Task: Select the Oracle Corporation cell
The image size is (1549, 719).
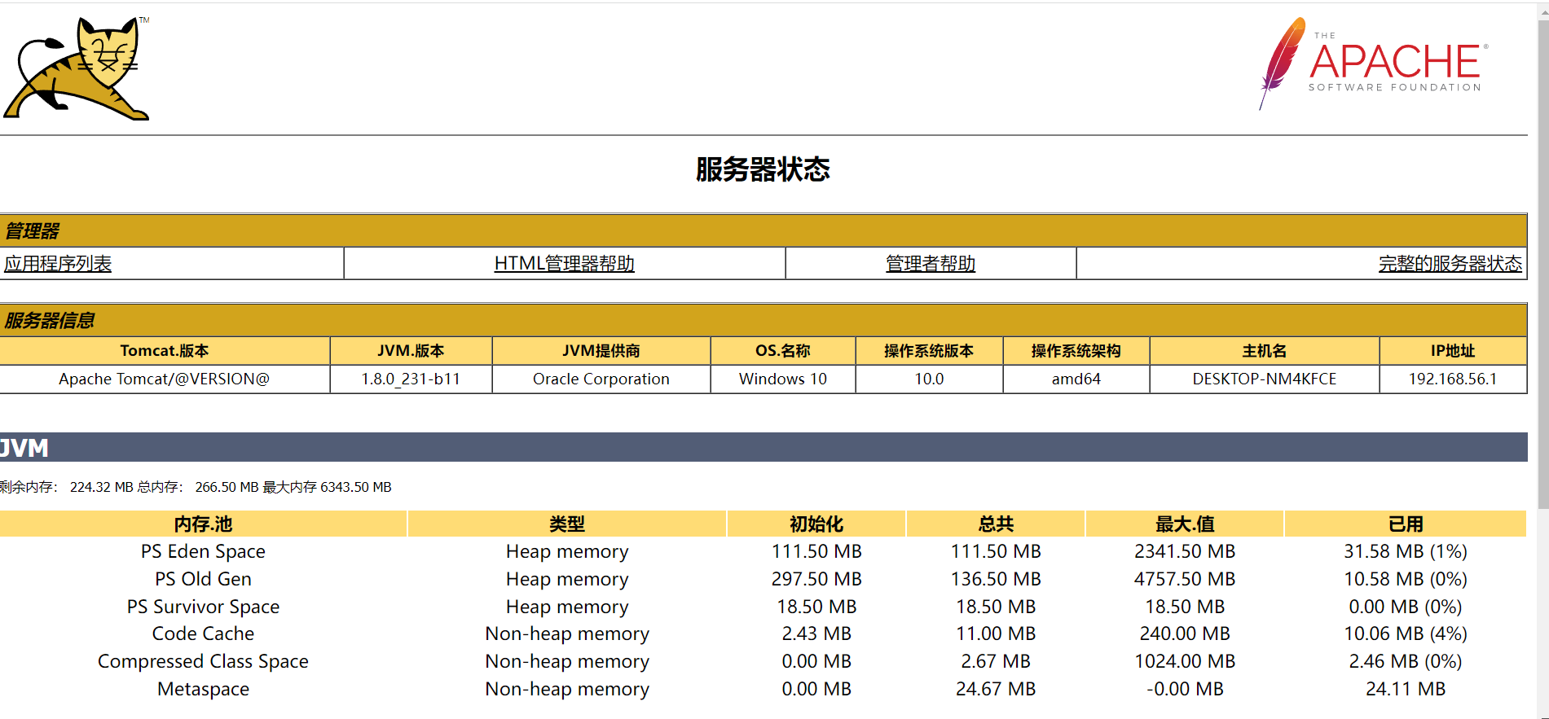Action: [601, 379]
